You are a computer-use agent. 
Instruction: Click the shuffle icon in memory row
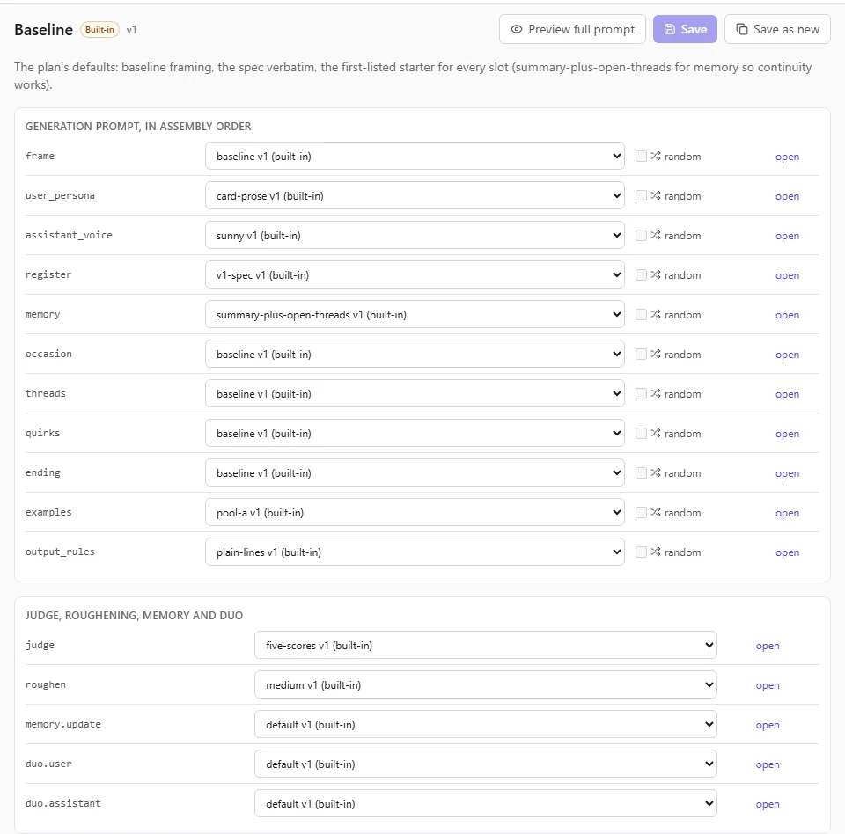[655, 315]
